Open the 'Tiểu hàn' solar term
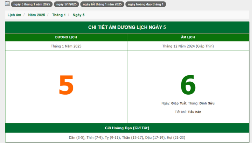252x143 pixels. pyautogui.click(x=195, y=112)
